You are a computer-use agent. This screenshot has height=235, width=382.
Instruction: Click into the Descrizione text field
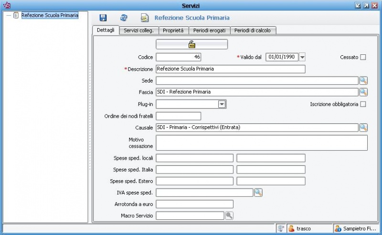tap(230, 69)
